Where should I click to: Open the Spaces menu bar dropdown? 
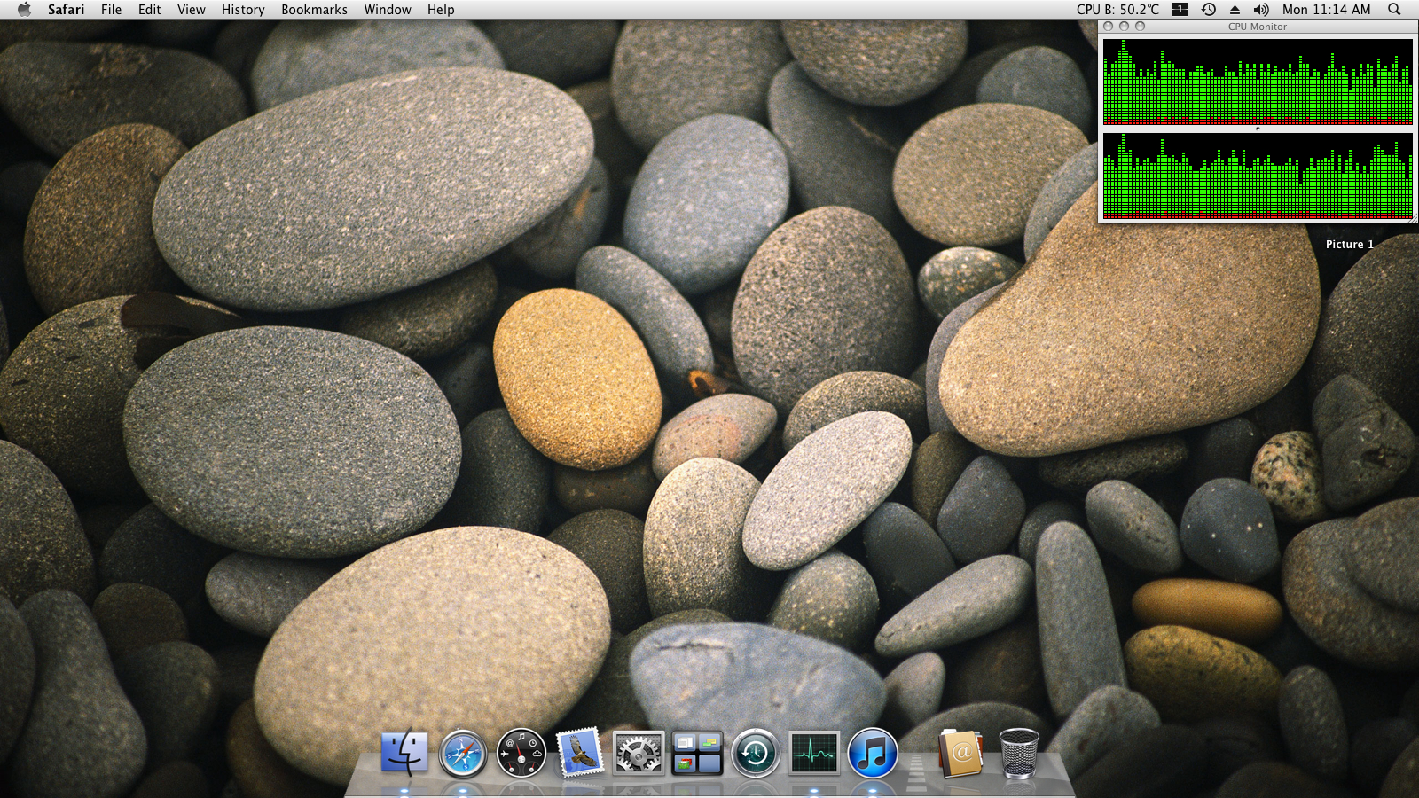click(1180, 10)
